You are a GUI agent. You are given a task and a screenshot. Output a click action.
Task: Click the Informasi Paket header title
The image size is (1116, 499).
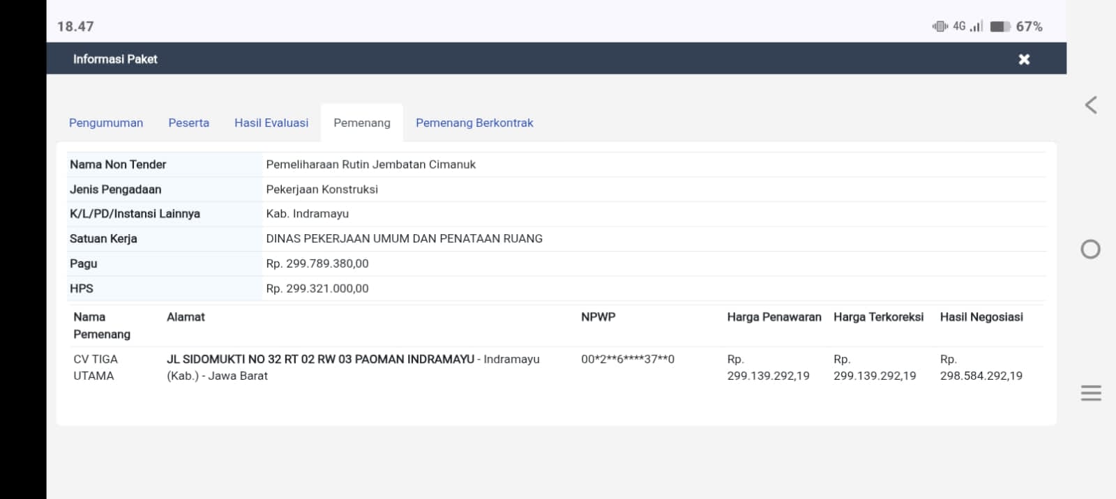pos(115,59)
